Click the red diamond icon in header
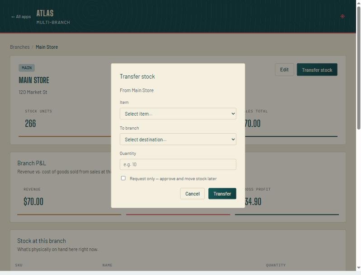The height and width of the screenshot is (275, 361). [x=342, y=16]
